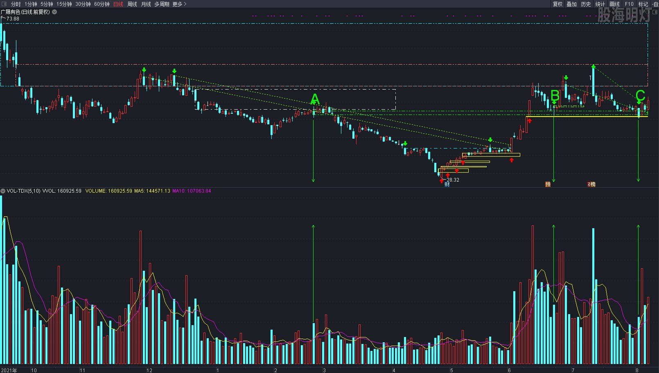Click the MA10: 107063.84 readout
Image resolution: width=659 pixels, height=373 pixels.
coord(192,191)
